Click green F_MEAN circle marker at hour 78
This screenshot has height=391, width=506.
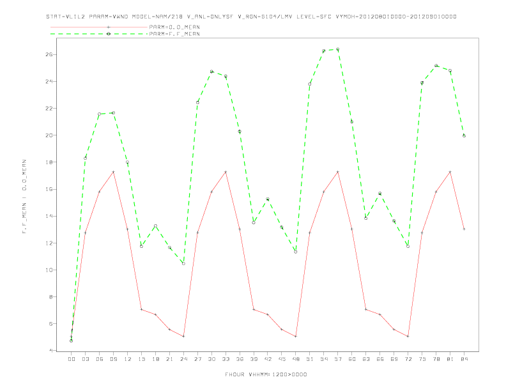[436, 66]
